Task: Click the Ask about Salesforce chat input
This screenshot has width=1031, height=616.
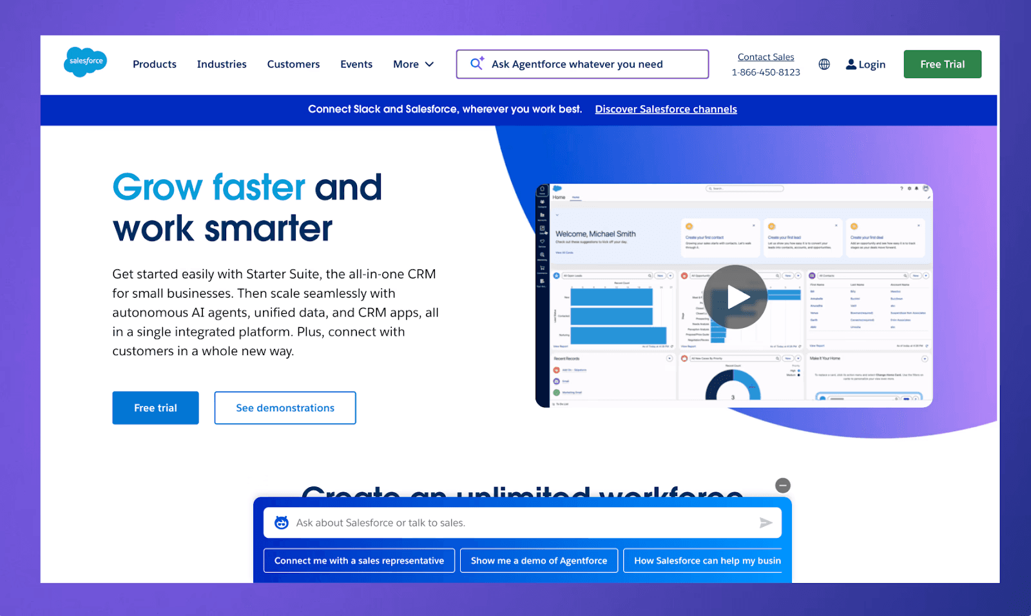Action: point(515,523)
